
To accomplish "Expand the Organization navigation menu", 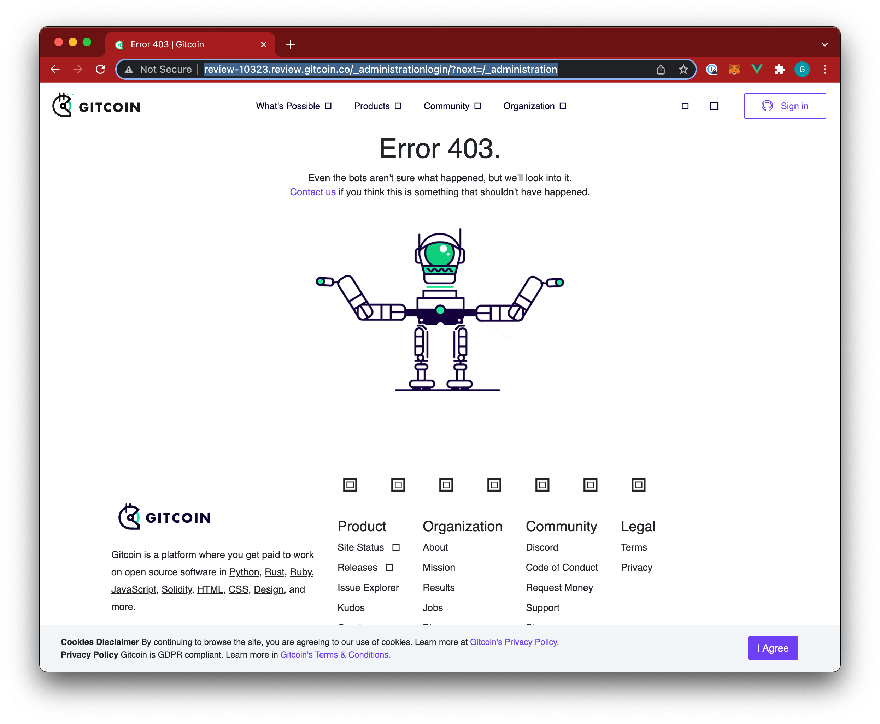I will (534, 106).
